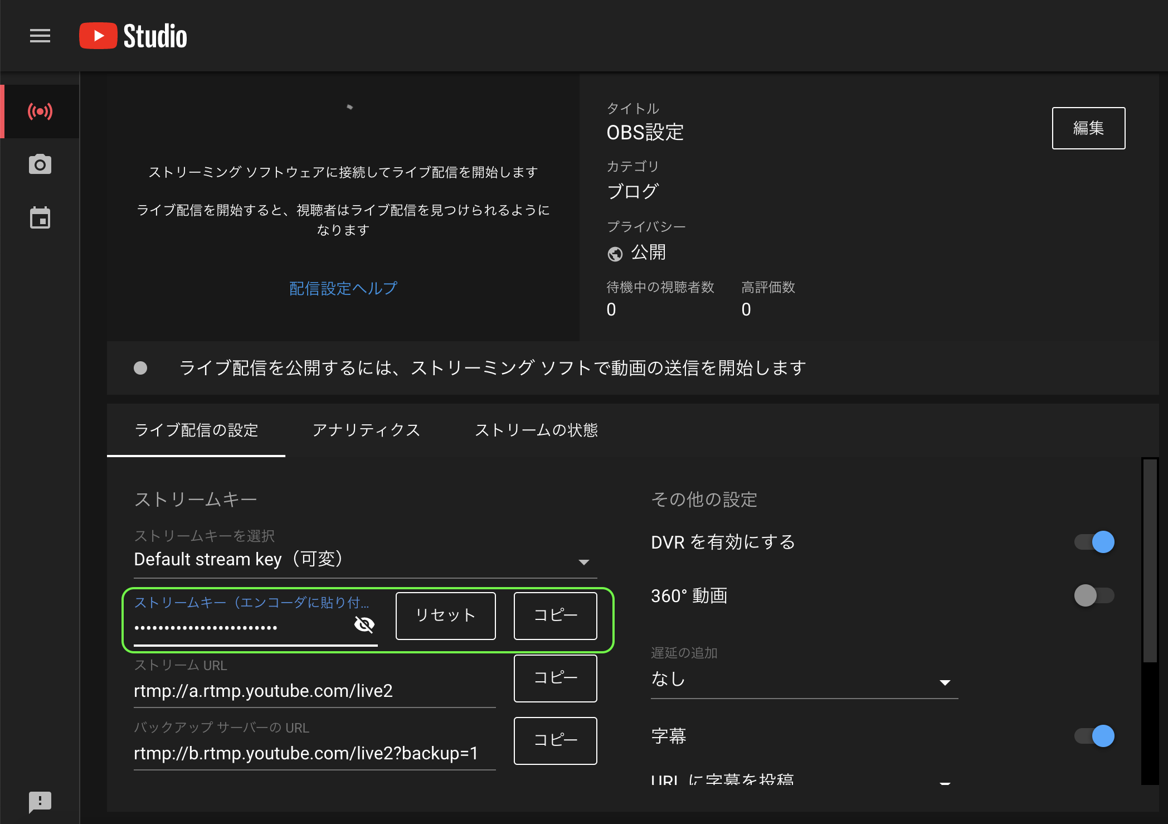Viewport: 1168px width, 824px height.
Task: Click the rtmp://a.rtmp.youtube.com/live2 URL field
Action: [x=315, y=691]
